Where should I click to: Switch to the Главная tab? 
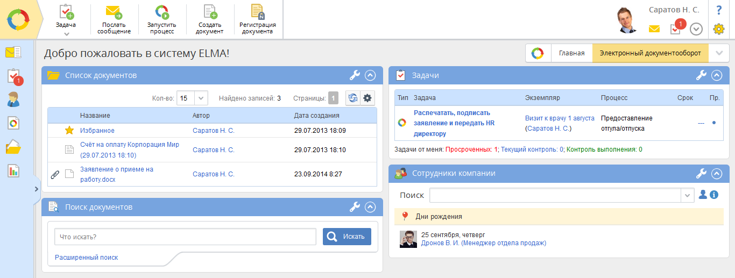click(571, 53)
